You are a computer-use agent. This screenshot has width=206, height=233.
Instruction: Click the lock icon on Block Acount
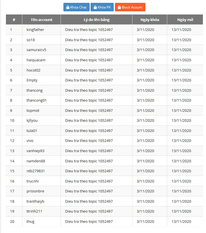119,7
